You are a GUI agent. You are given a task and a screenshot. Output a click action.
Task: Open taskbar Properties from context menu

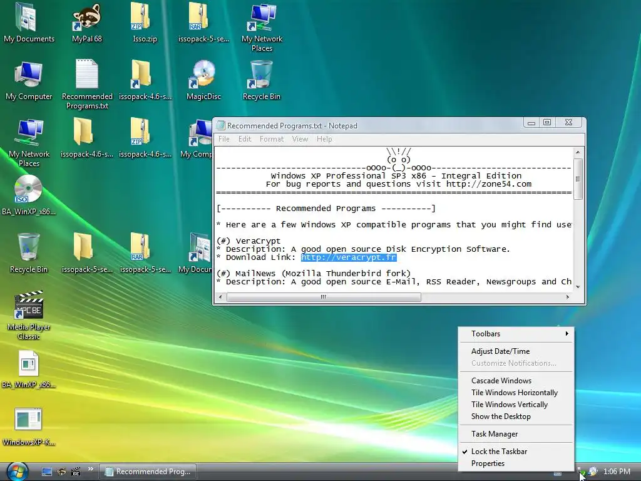click(516, 463)
